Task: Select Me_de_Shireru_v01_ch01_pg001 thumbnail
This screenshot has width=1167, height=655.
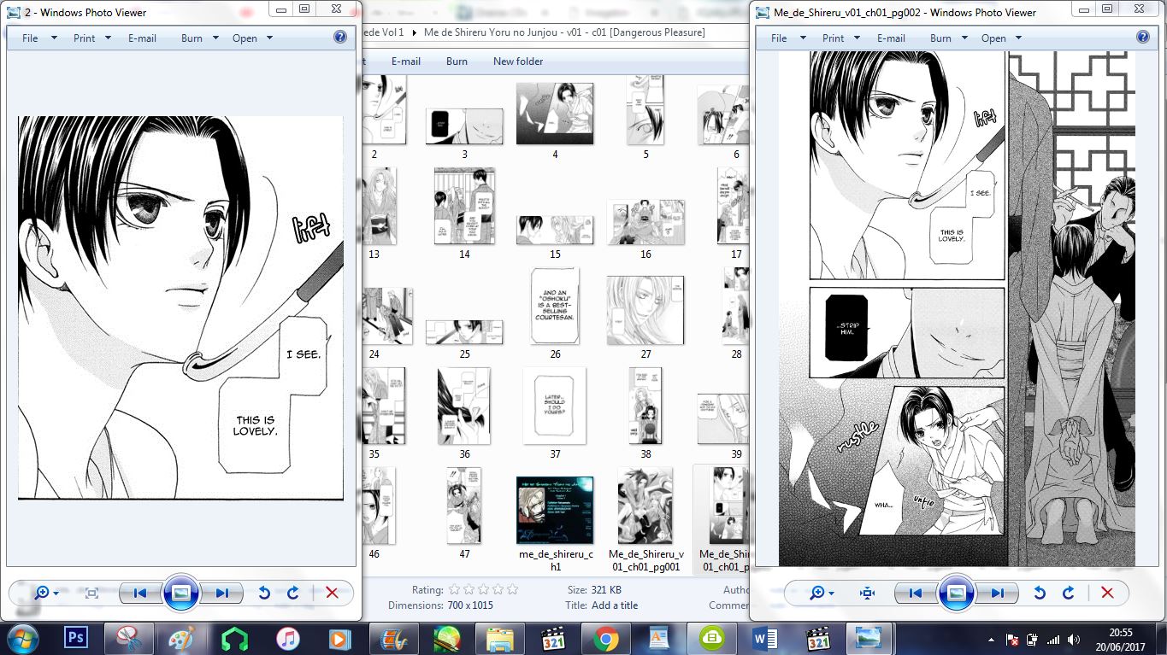Action: pos(645,507)
